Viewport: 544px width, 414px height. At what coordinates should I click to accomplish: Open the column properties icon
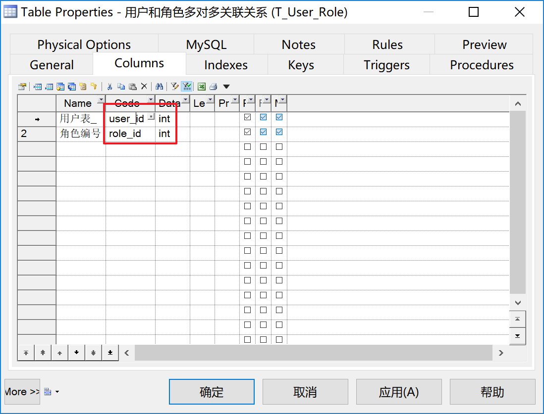[22, 86]
